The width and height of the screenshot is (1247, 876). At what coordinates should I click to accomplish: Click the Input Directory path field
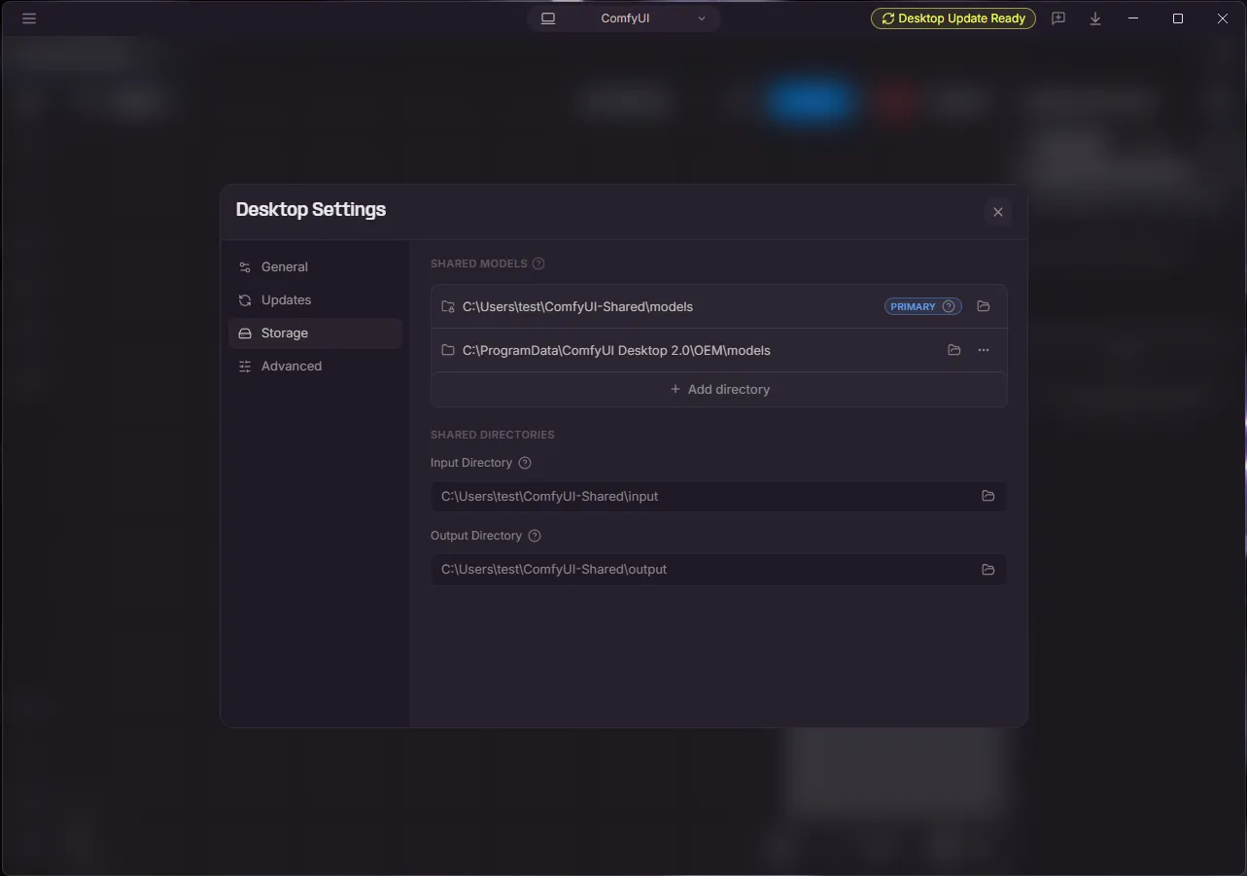click(x=719, y=496)
